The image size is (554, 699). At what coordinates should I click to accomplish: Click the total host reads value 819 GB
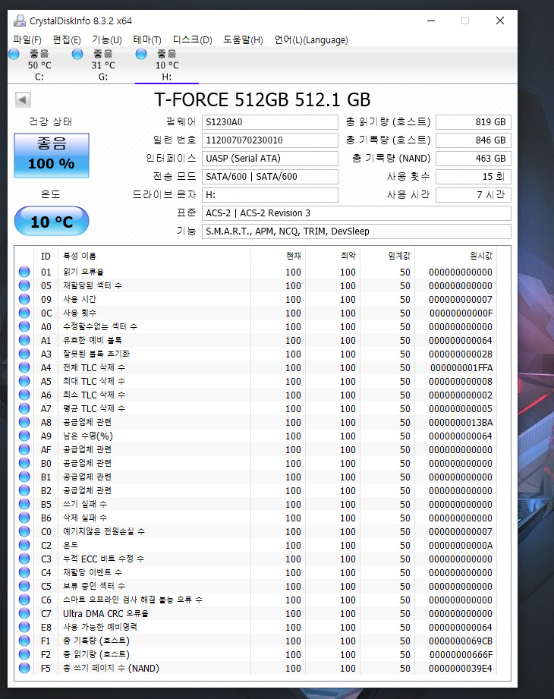click(474, 122)
